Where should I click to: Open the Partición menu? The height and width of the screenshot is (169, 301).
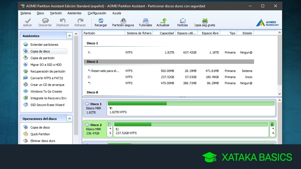pyautogui.click(x=56, y=13)
